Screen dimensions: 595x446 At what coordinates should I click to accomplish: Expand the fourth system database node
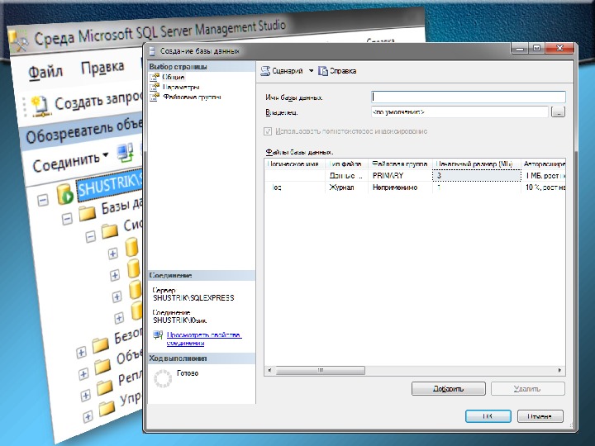[119, 318]
